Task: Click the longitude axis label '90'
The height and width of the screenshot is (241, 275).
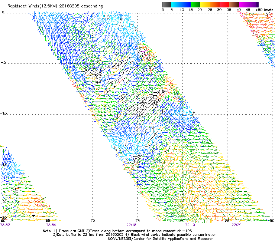Action: coord(272,221)
